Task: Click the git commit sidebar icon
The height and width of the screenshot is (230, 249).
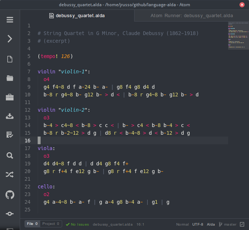Action: click(x=10, y=214)
